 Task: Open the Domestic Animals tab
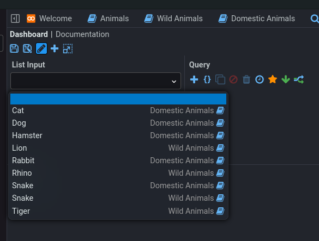pyautogui.click(x=256, y=18)
